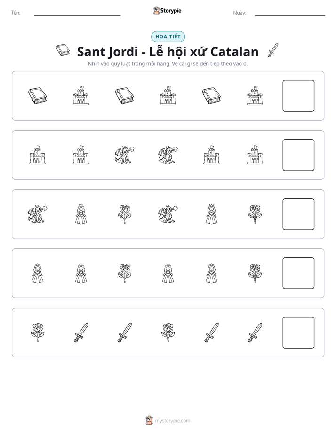The height and width of the screenshot is (434, 336).
Task: Click the last castle in row one
Action: [255, 96]
